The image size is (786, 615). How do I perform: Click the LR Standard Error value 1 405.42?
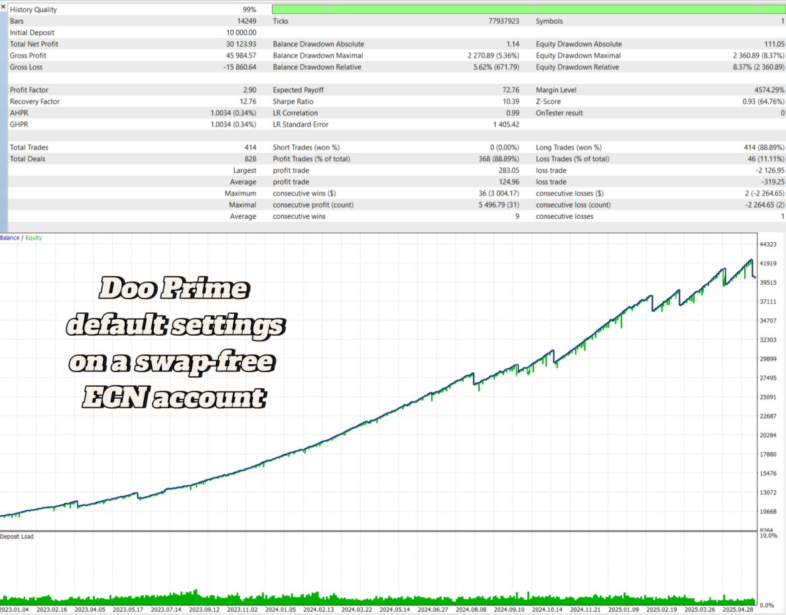(x=506, y=125)
